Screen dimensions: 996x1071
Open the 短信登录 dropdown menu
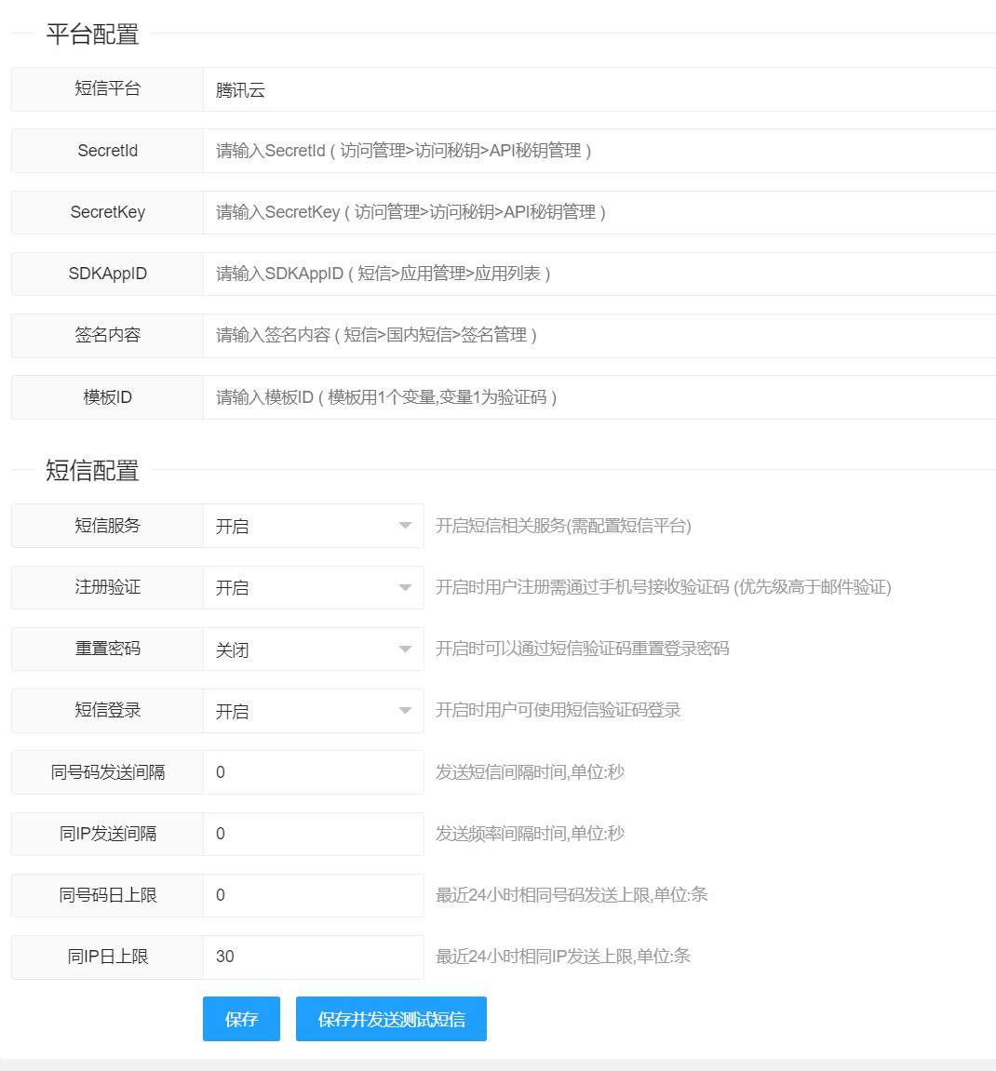point(313,711)
